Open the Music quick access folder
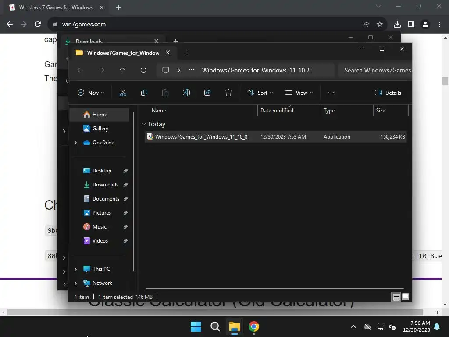The width and height of the screenshot is (449, 337). pyautogui.click(x=100, y=227)
